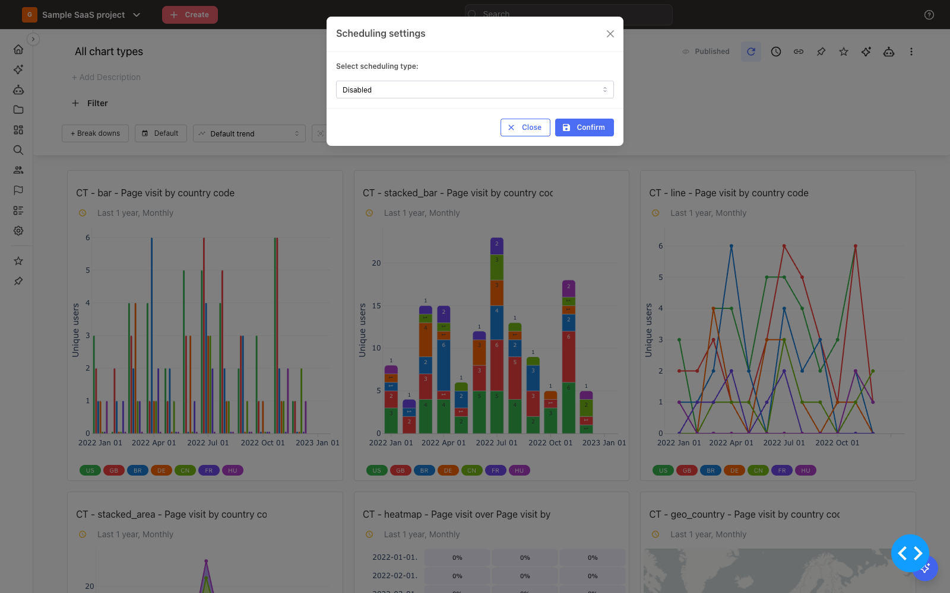Copy the dashboard link icon
Viewport: 950px width, 593px height.
coord(799,52)
